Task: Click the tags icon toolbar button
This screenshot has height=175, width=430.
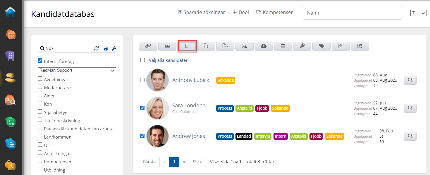Action: pyautogui.click(x=321, y=46)
